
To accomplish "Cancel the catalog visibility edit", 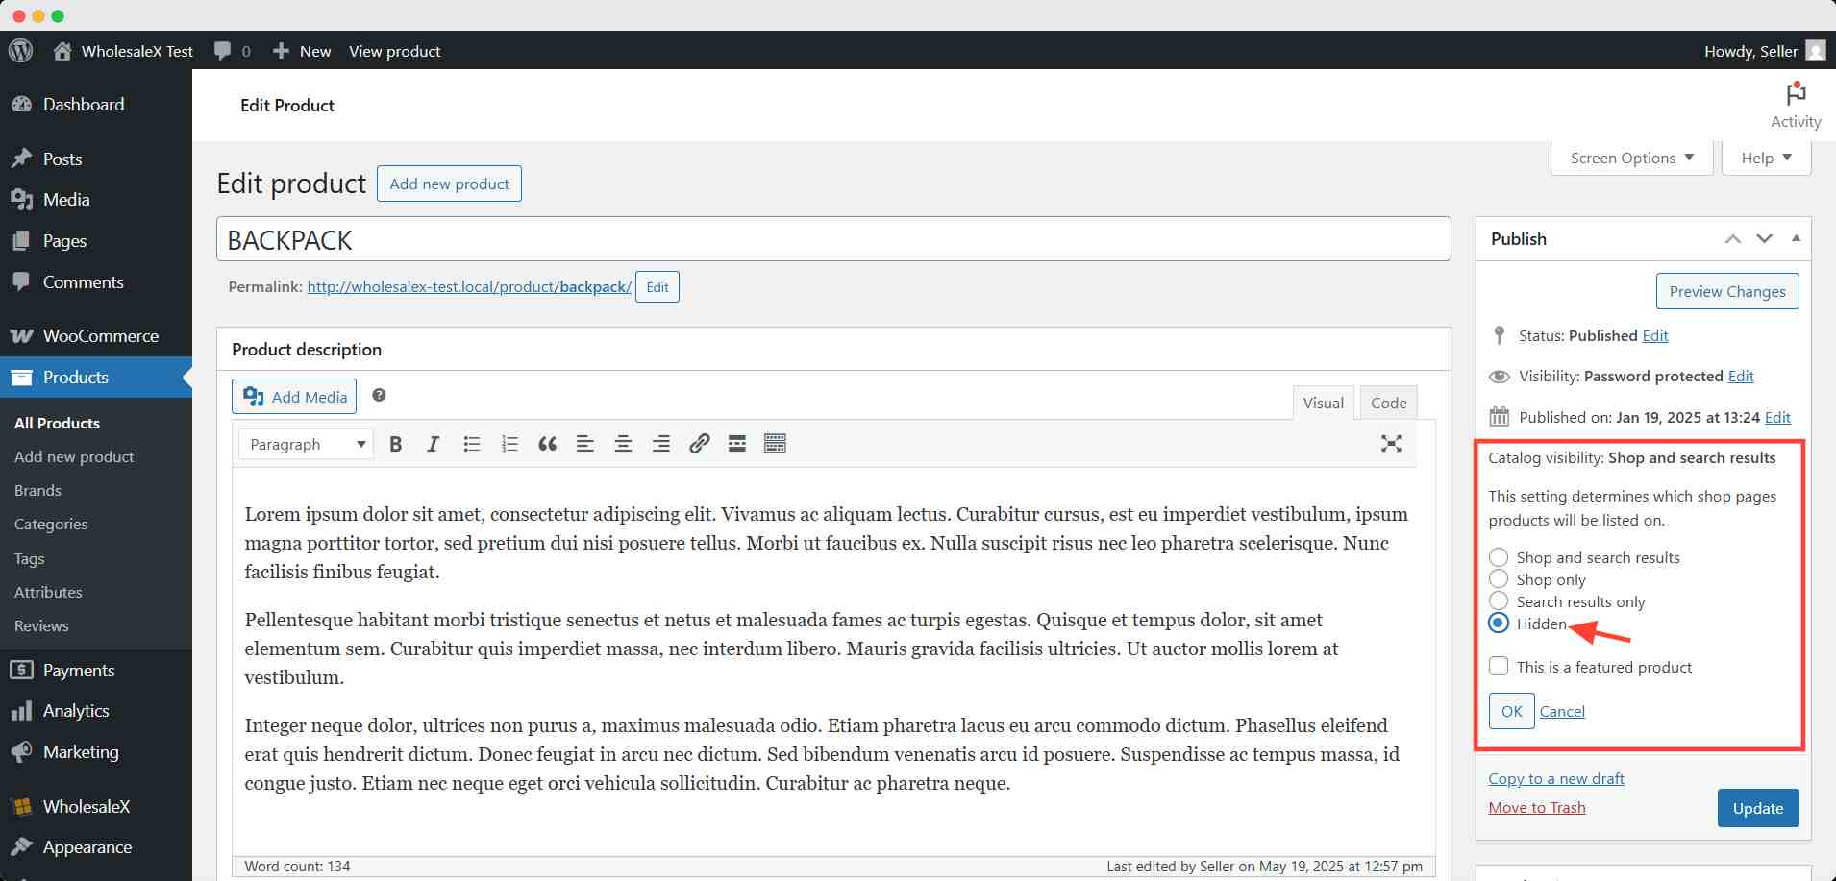I will (x=1562, y=711).
